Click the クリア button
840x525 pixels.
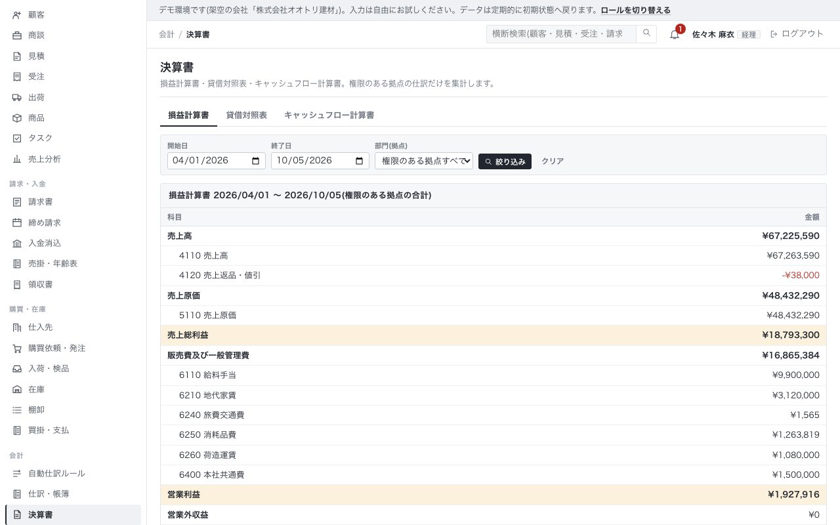[x=553, y=161]
